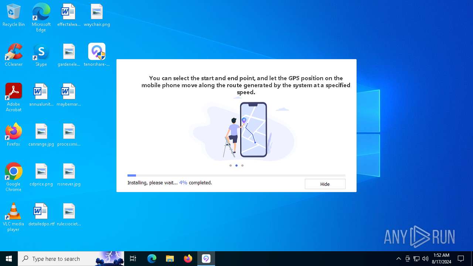Open the Google Chrome desktop shortcut

coord(14,177)
